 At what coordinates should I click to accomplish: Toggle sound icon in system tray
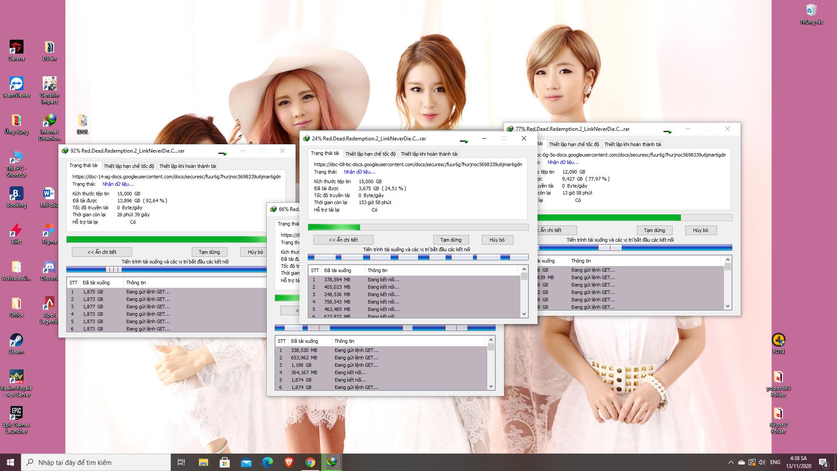coord(761,462)
